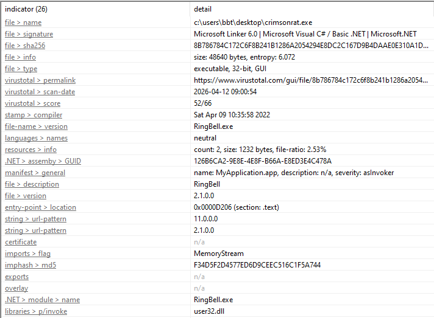Click the file > sha256 indicator link
This screenshot has width=434, height=318.
tap(25, 46)
